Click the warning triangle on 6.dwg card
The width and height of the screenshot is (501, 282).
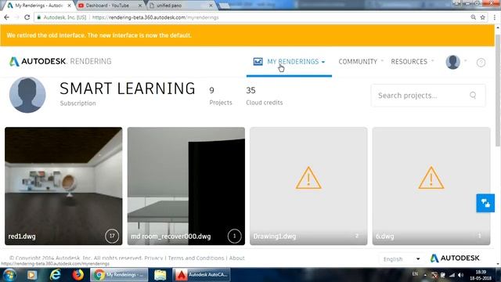431,178
